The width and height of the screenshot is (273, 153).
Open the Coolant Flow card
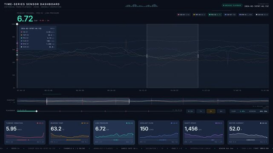(159, 132)
